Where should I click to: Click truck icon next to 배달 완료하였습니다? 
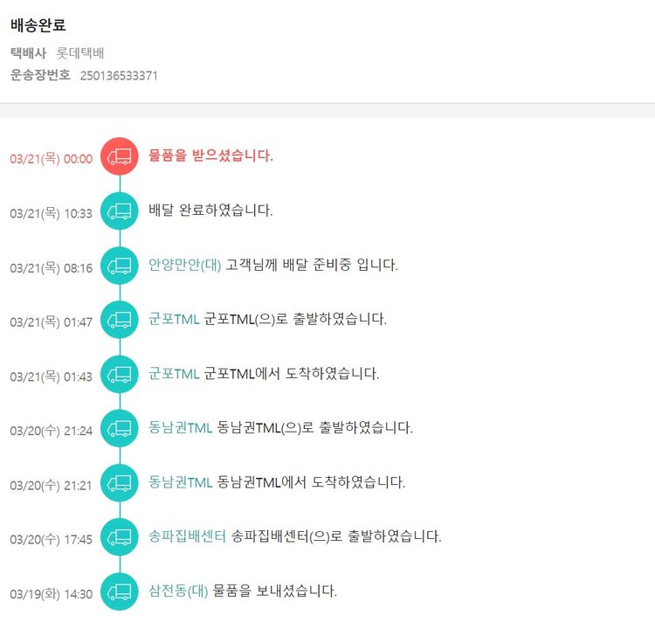[x=120, y=211]
